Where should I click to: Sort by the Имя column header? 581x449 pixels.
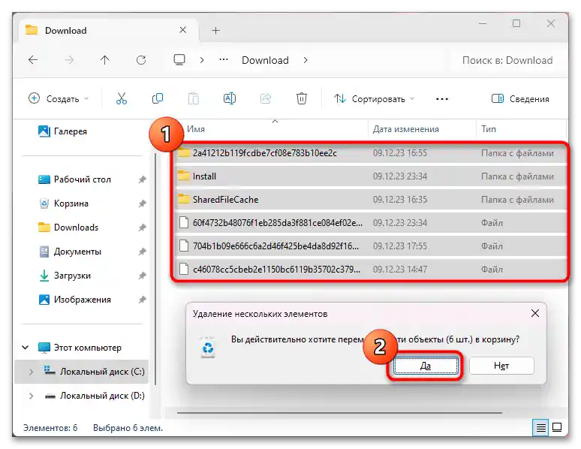tap(196, 129)
